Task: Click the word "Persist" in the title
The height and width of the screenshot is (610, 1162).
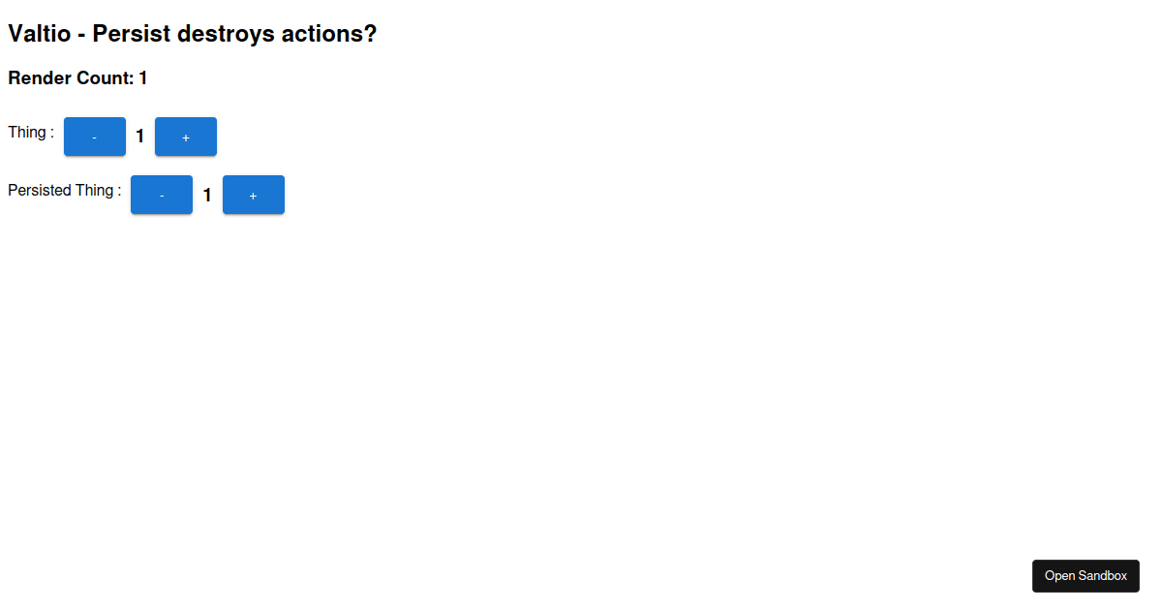Action: tap(132, 34)
